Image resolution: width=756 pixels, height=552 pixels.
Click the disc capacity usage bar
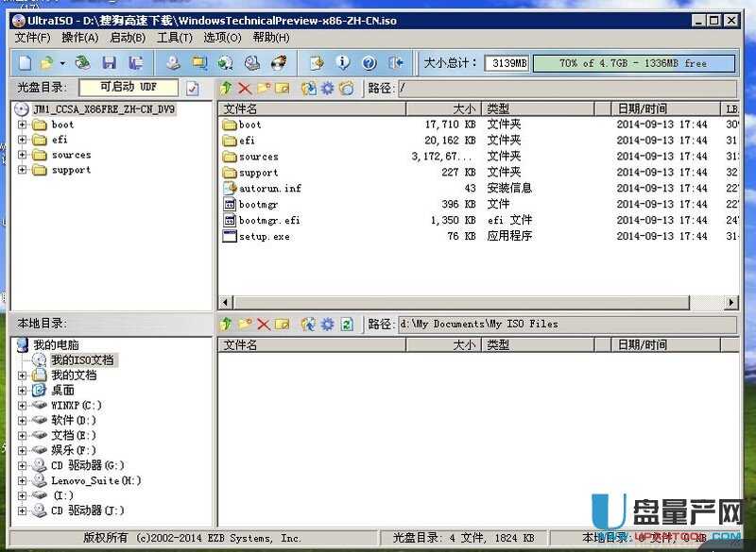(x=633, y=63)
